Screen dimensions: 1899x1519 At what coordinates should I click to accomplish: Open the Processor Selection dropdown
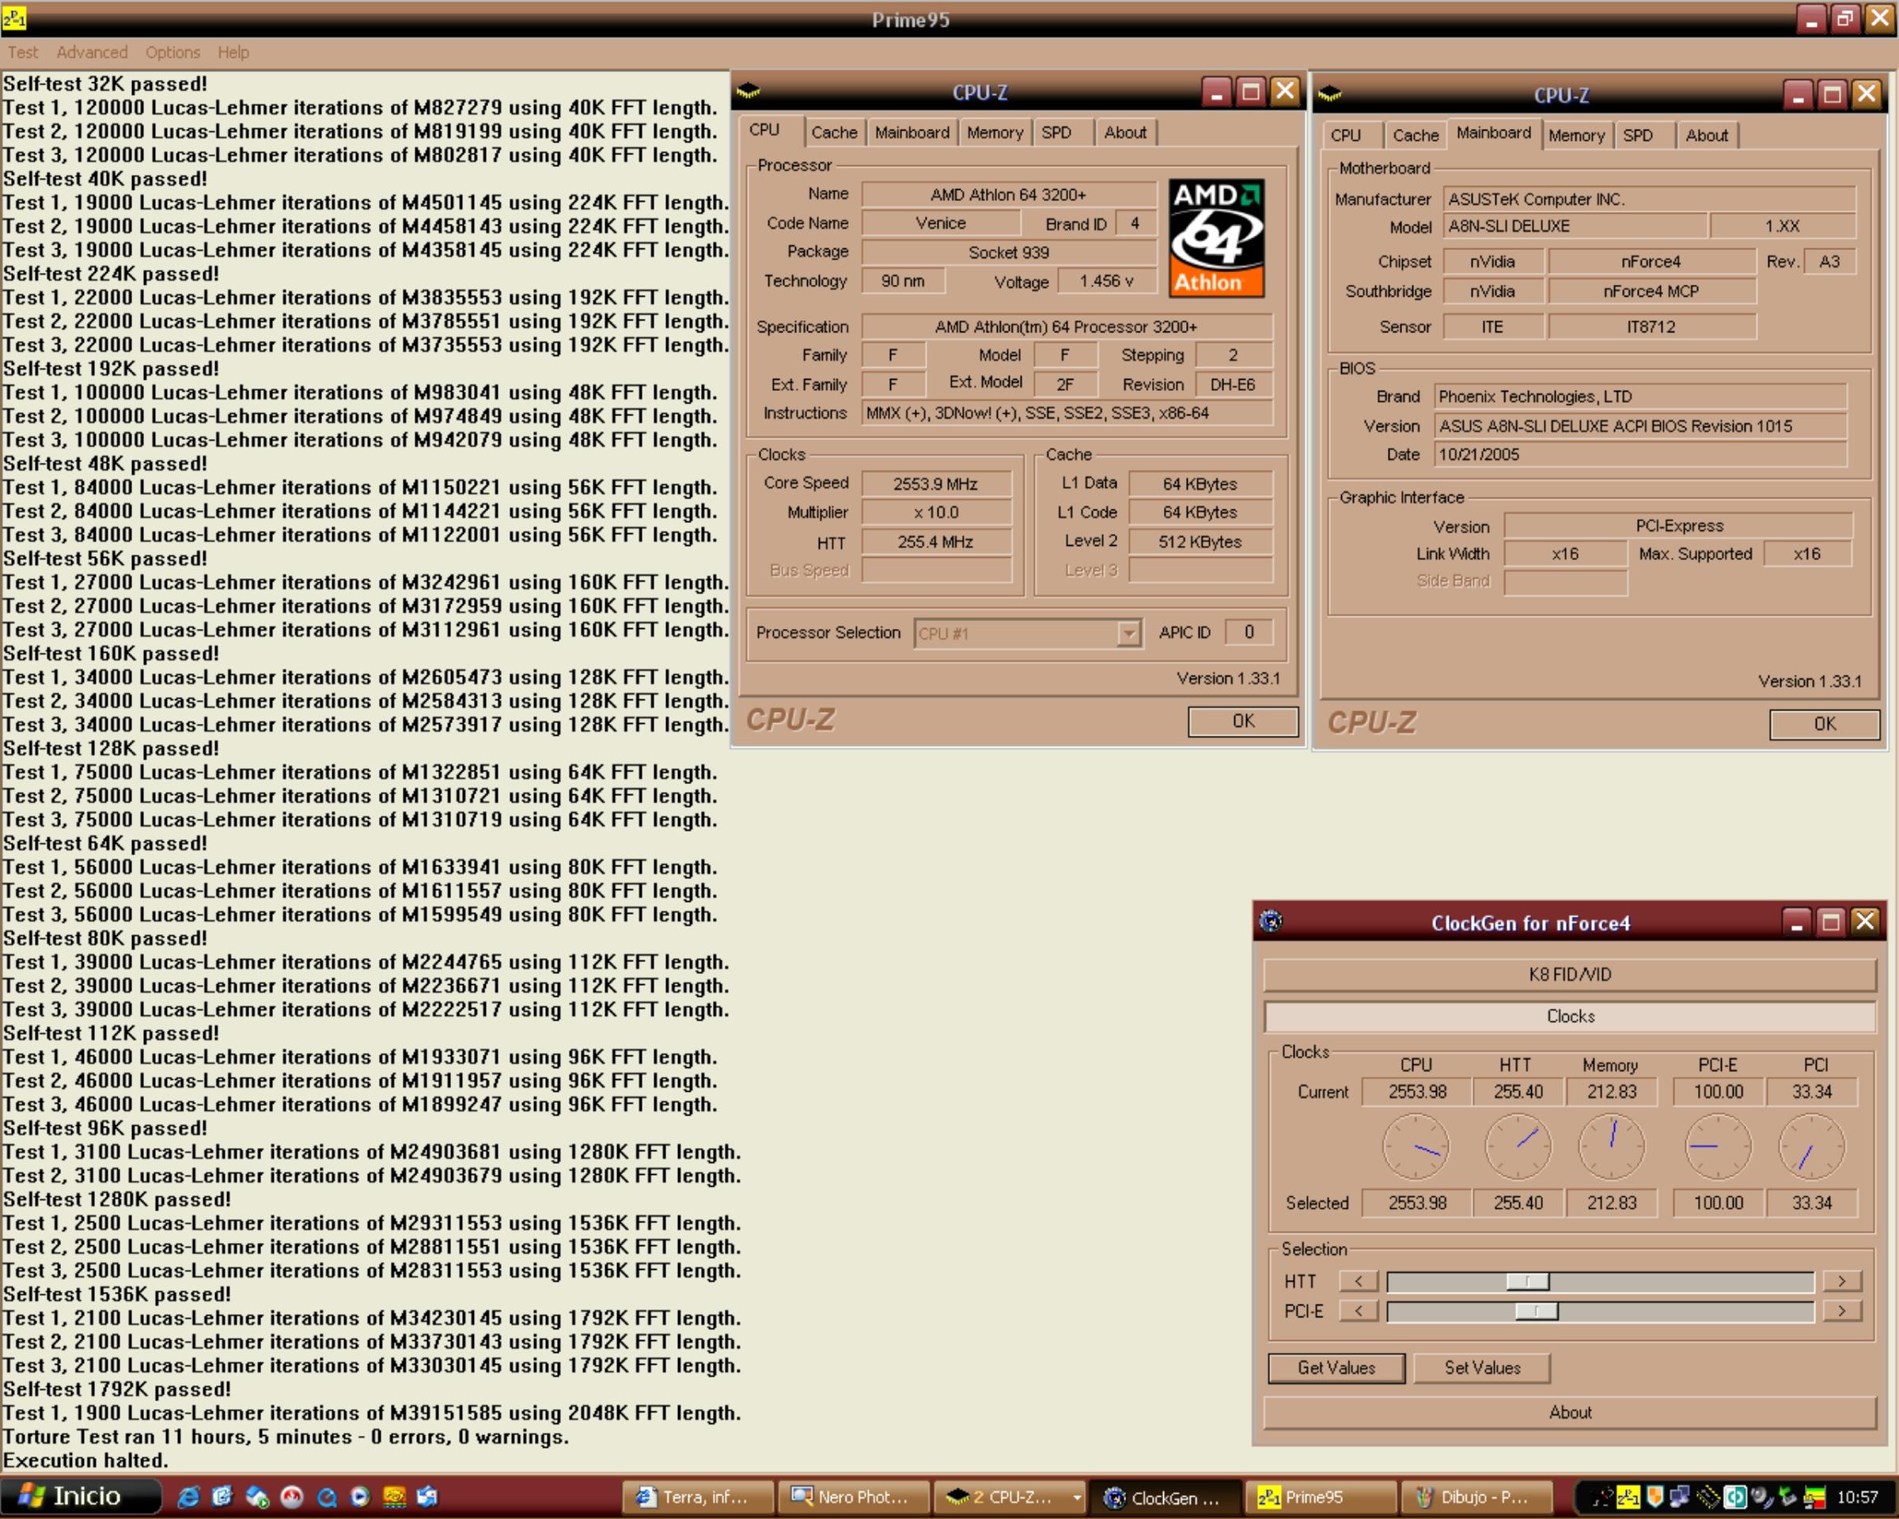[1128, 633]
